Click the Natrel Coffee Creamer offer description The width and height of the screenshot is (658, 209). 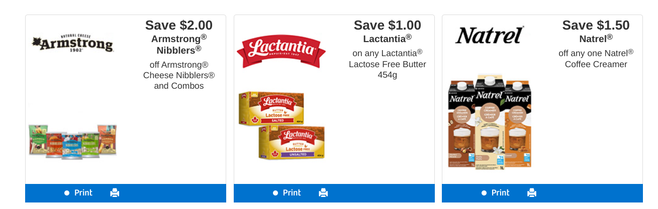pos(596,59)
